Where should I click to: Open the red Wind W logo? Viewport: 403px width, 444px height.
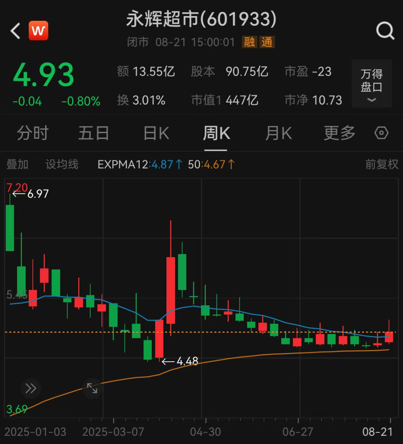point(38,31)
